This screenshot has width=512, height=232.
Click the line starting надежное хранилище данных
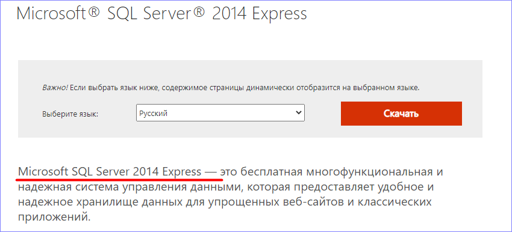point(225,202)
